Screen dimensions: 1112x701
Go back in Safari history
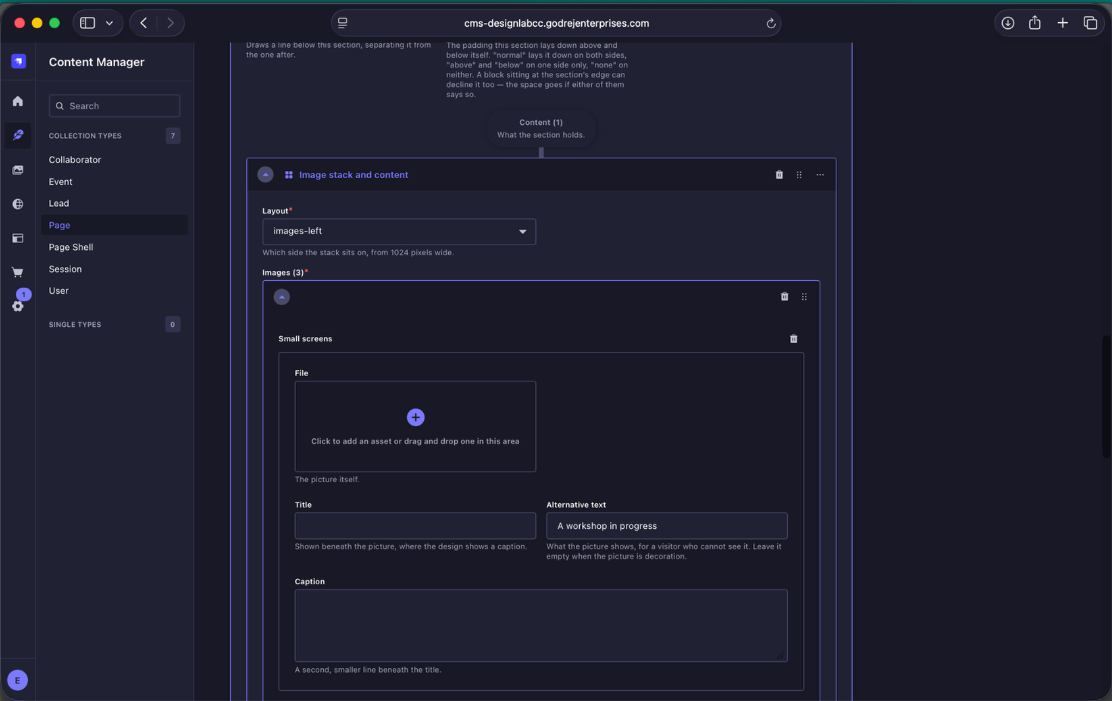coord(143,23)
